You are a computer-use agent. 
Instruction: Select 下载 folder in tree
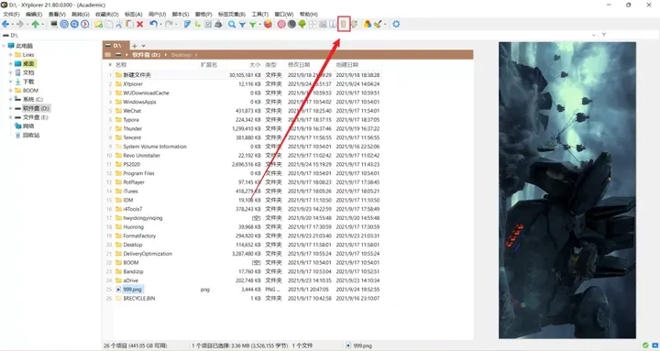[28, 82]
